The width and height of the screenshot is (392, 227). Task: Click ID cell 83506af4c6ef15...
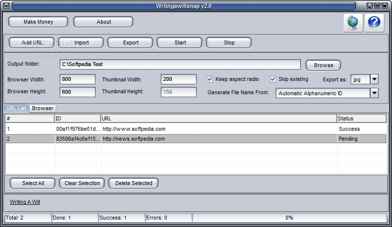(78, 139)
